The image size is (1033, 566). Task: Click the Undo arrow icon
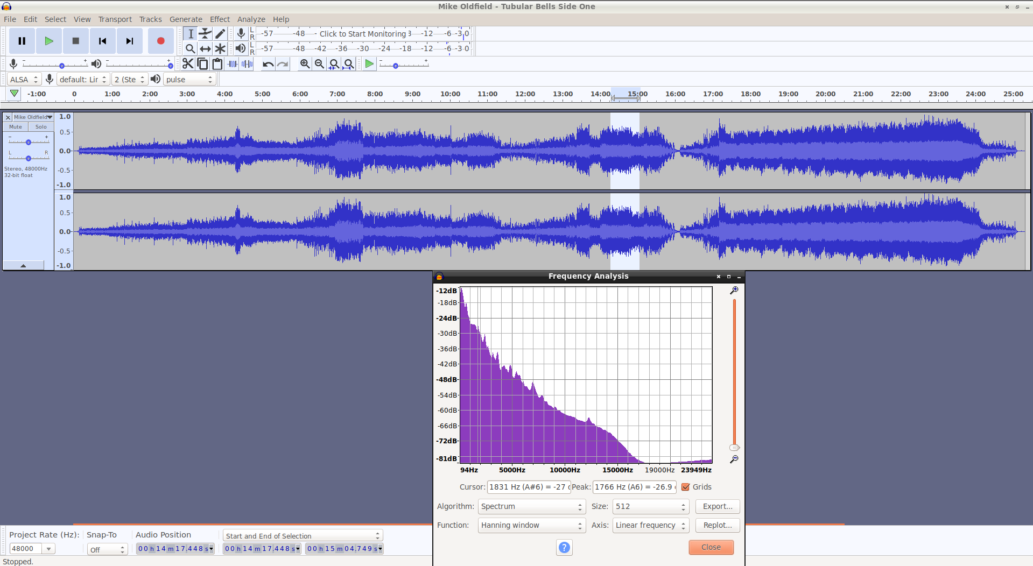[x=268, y=64]
